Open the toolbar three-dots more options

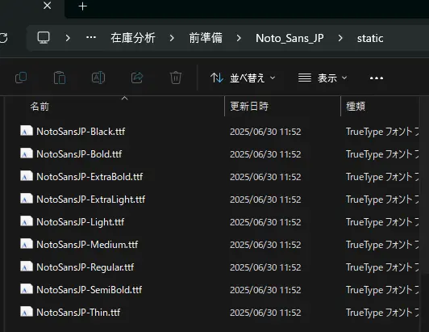pyautogui.click(x=377, y=78)
